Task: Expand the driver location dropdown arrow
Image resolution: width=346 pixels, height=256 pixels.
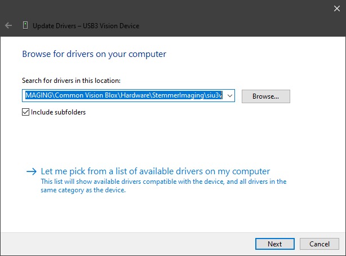Action: click(229, 96)
